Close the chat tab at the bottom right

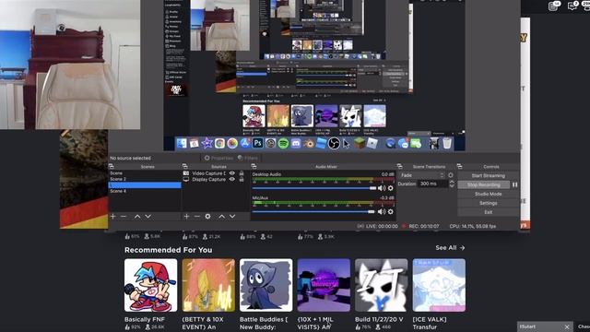[x=567, y=326]
